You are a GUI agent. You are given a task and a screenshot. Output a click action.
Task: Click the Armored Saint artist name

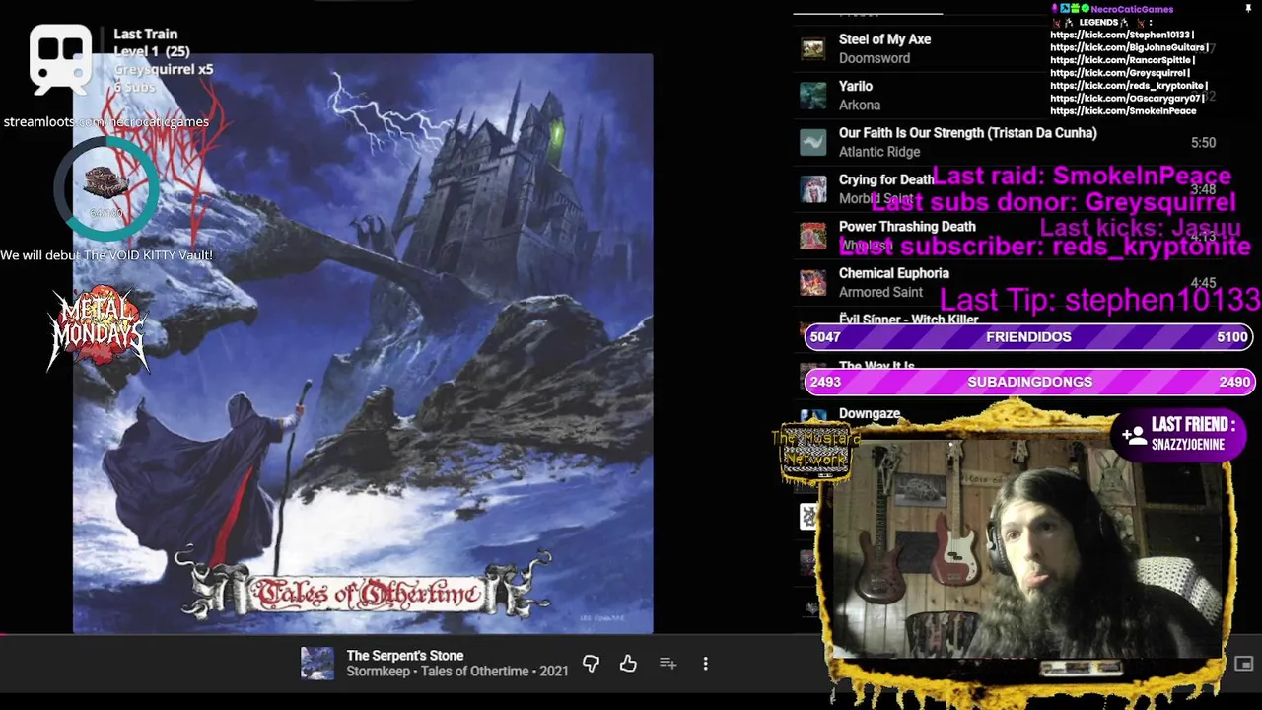click(880, 293)
